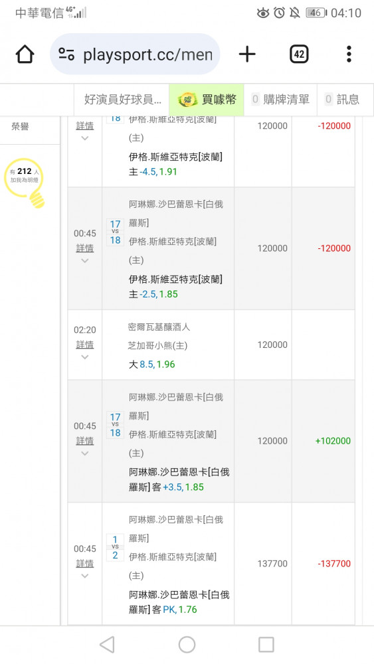Open a new tab with plus icon

pos(247,54)
